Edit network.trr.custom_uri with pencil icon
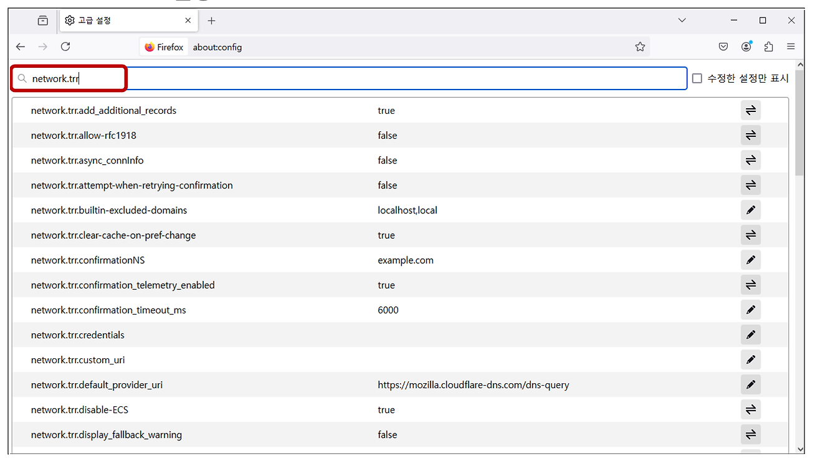The width and height of the screenshot is (820, 464). point(751,360)
